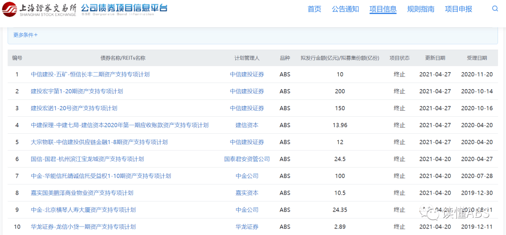Screen dimensions: 506x235
Task: Click the 受理日期 column header
Action: click(477, 58)
